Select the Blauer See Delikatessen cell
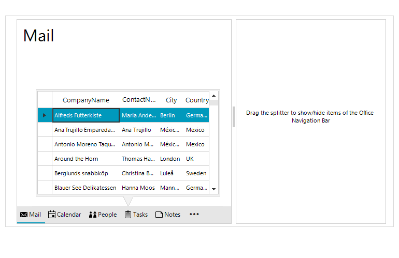 coord(85,188)
